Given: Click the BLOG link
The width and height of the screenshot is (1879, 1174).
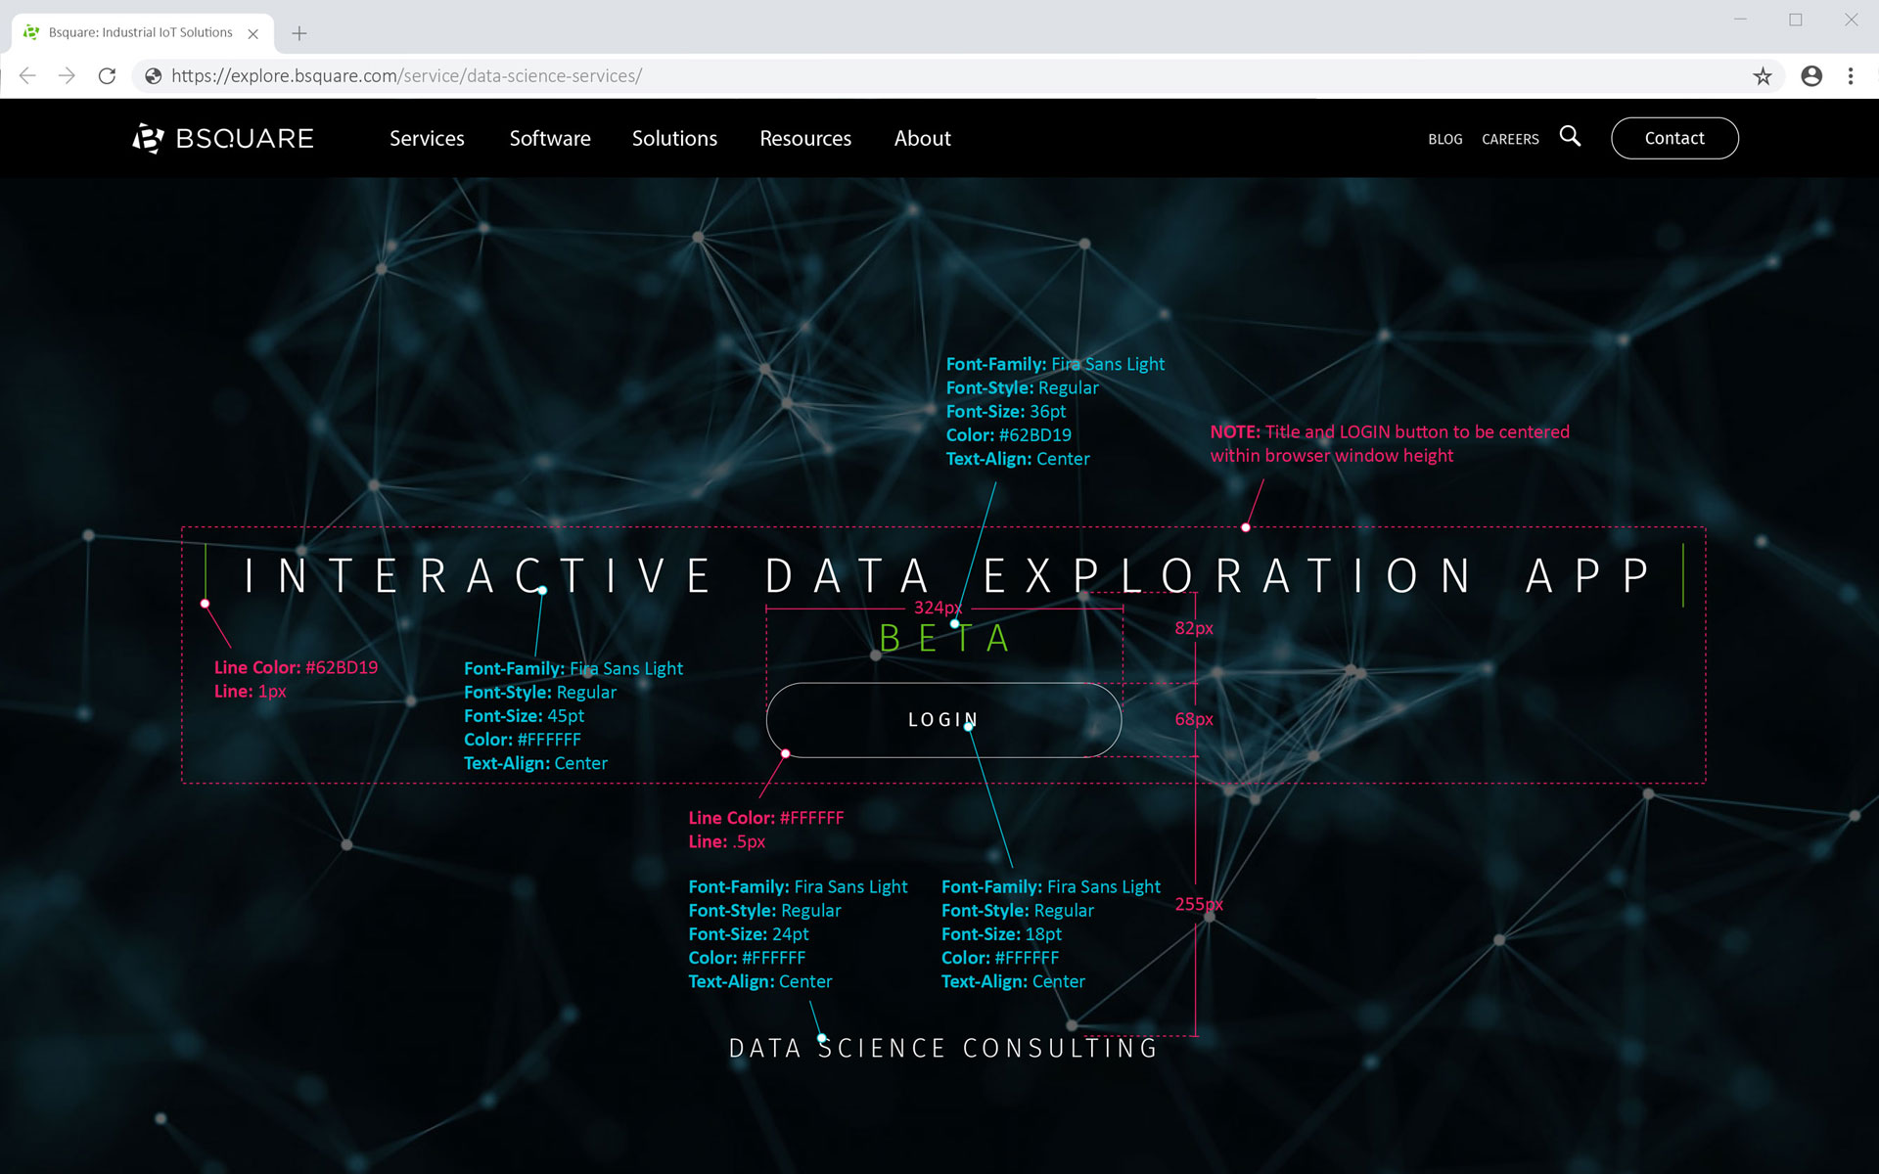Looking at the screenshot, I should coord(1444,139).
